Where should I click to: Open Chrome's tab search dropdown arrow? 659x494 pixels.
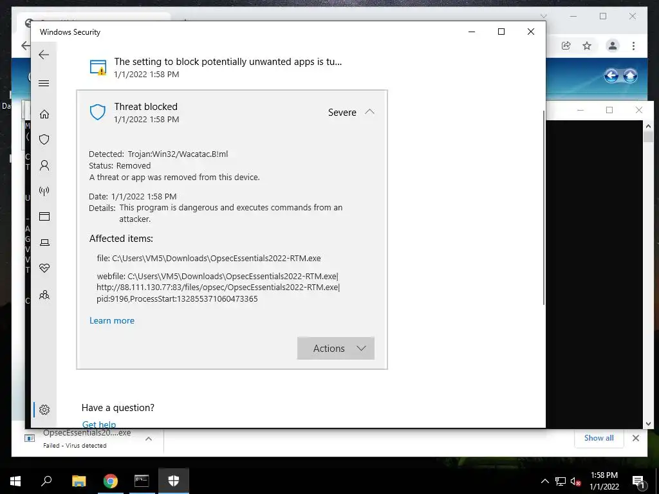click(543, 16)
